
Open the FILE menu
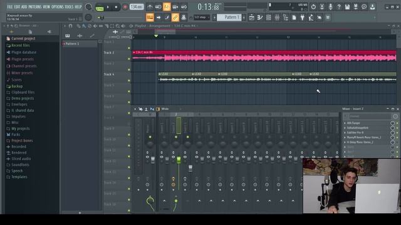[10, 7]
